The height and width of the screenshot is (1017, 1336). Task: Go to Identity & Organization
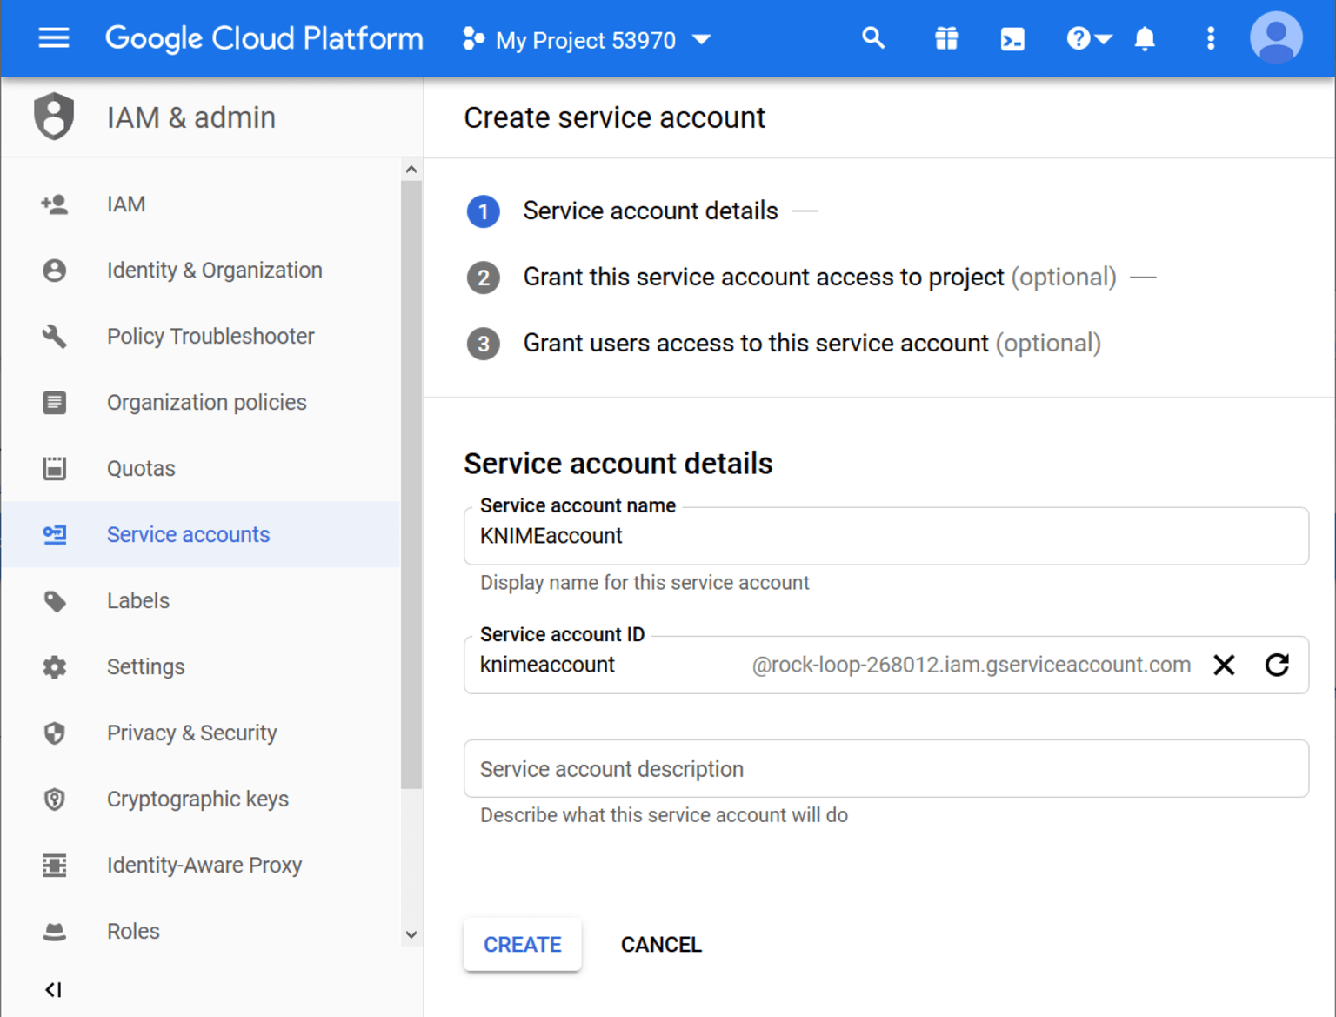click(x=214, y=270)
